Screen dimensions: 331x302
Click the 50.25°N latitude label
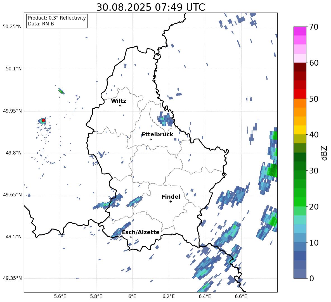click(x=12, y=27)
